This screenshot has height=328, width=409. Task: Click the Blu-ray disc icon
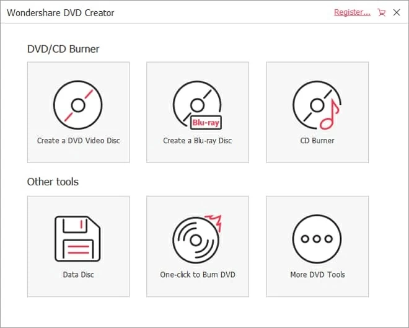[198, 105]
